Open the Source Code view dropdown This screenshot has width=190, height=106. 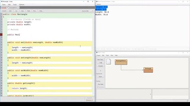click(87, 11)
